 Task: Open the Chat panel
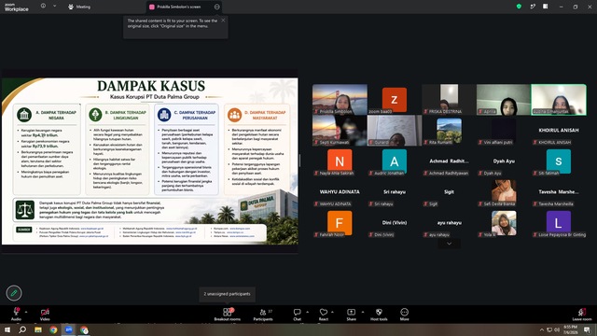click(297, 314)
